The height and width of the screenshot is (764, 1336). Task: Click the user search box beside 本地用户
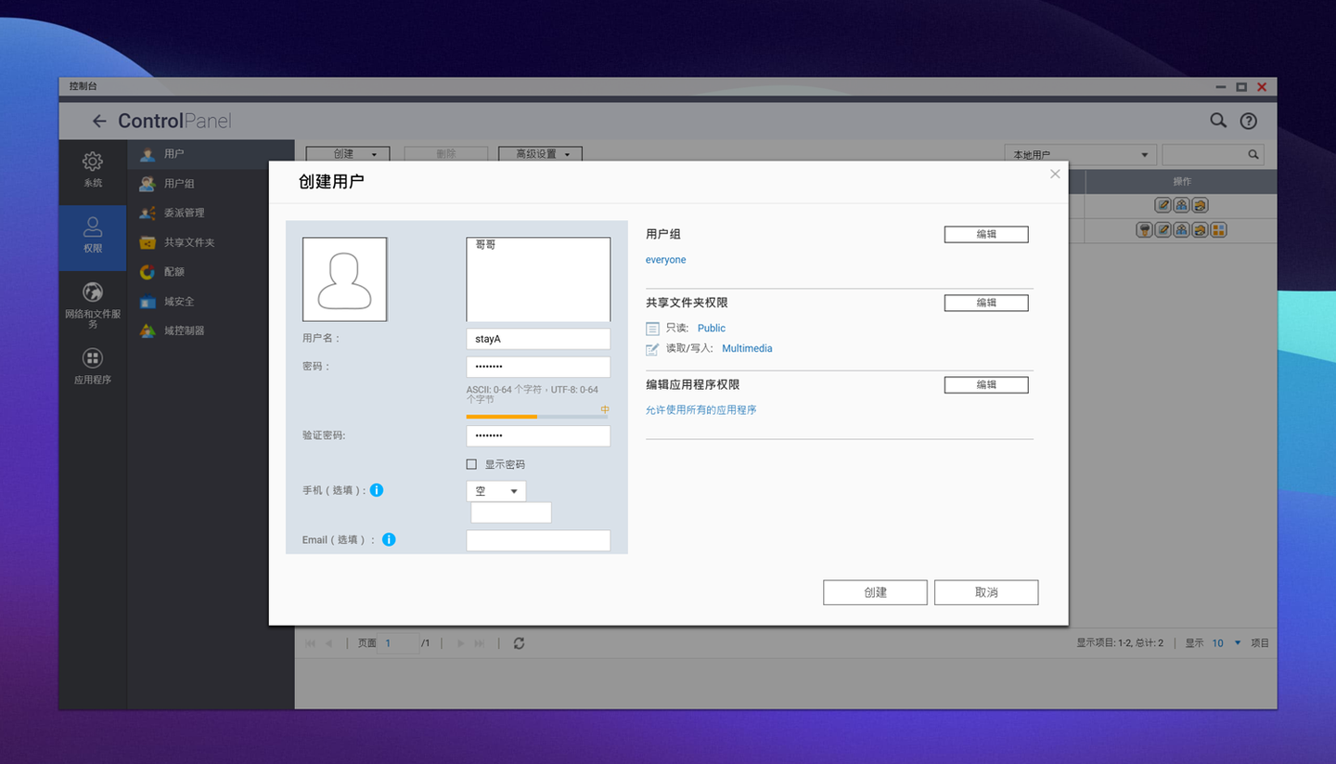[x=1214, y=155]
